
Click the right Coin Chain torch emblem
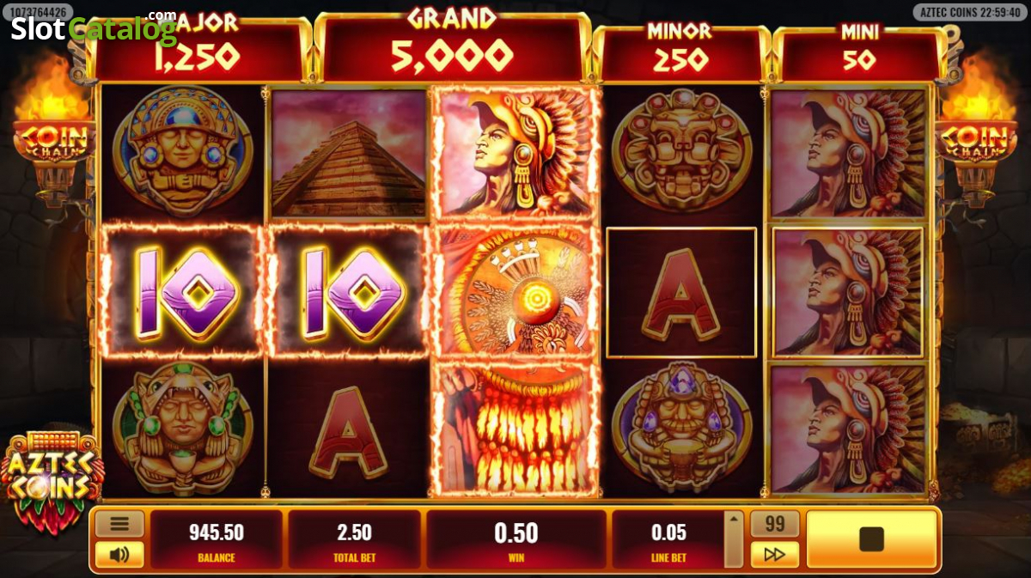click(x=976, y=141)
